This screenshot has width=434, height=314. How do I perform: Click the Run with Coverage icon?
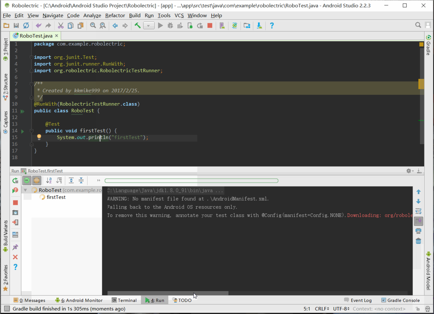180,25
